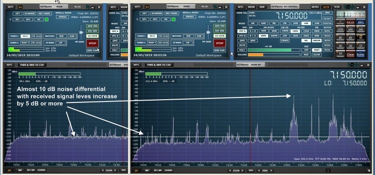Select the 40 meter band key
This screenshot has height=175, width=375.
point(361,37)
